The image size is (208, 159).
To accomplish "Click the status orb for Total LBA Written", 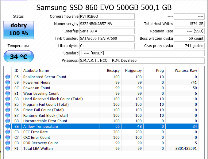I will coord(8,149).
